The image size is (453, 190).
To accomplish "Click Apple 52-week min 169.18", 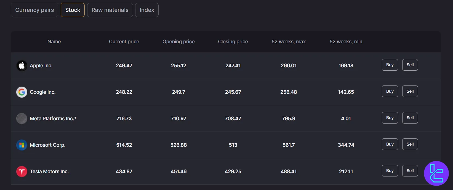I will click(346, 66).
